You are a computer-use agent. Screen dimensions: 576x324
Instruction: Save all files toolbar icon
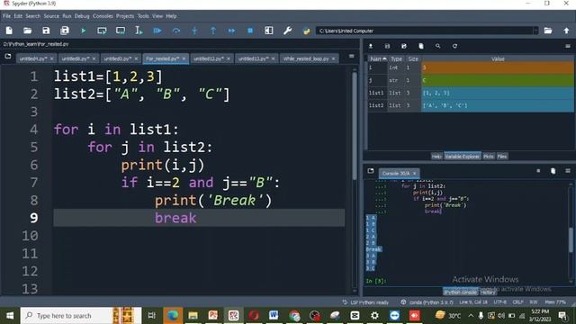[65, 31]
